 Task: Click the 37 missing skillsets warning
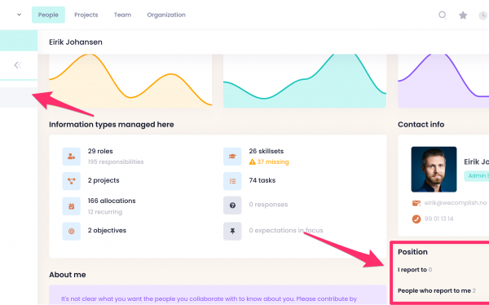coord(269,161)
